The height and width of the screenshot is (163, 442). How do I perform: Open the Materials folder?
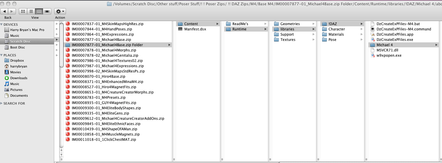click(336, 34)
